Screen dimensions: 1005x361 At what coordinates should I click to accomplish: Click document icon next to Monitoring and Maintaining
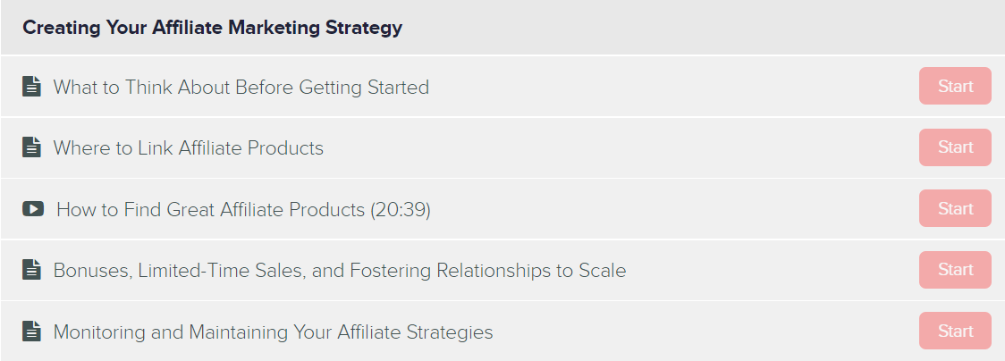coord(31,332)
